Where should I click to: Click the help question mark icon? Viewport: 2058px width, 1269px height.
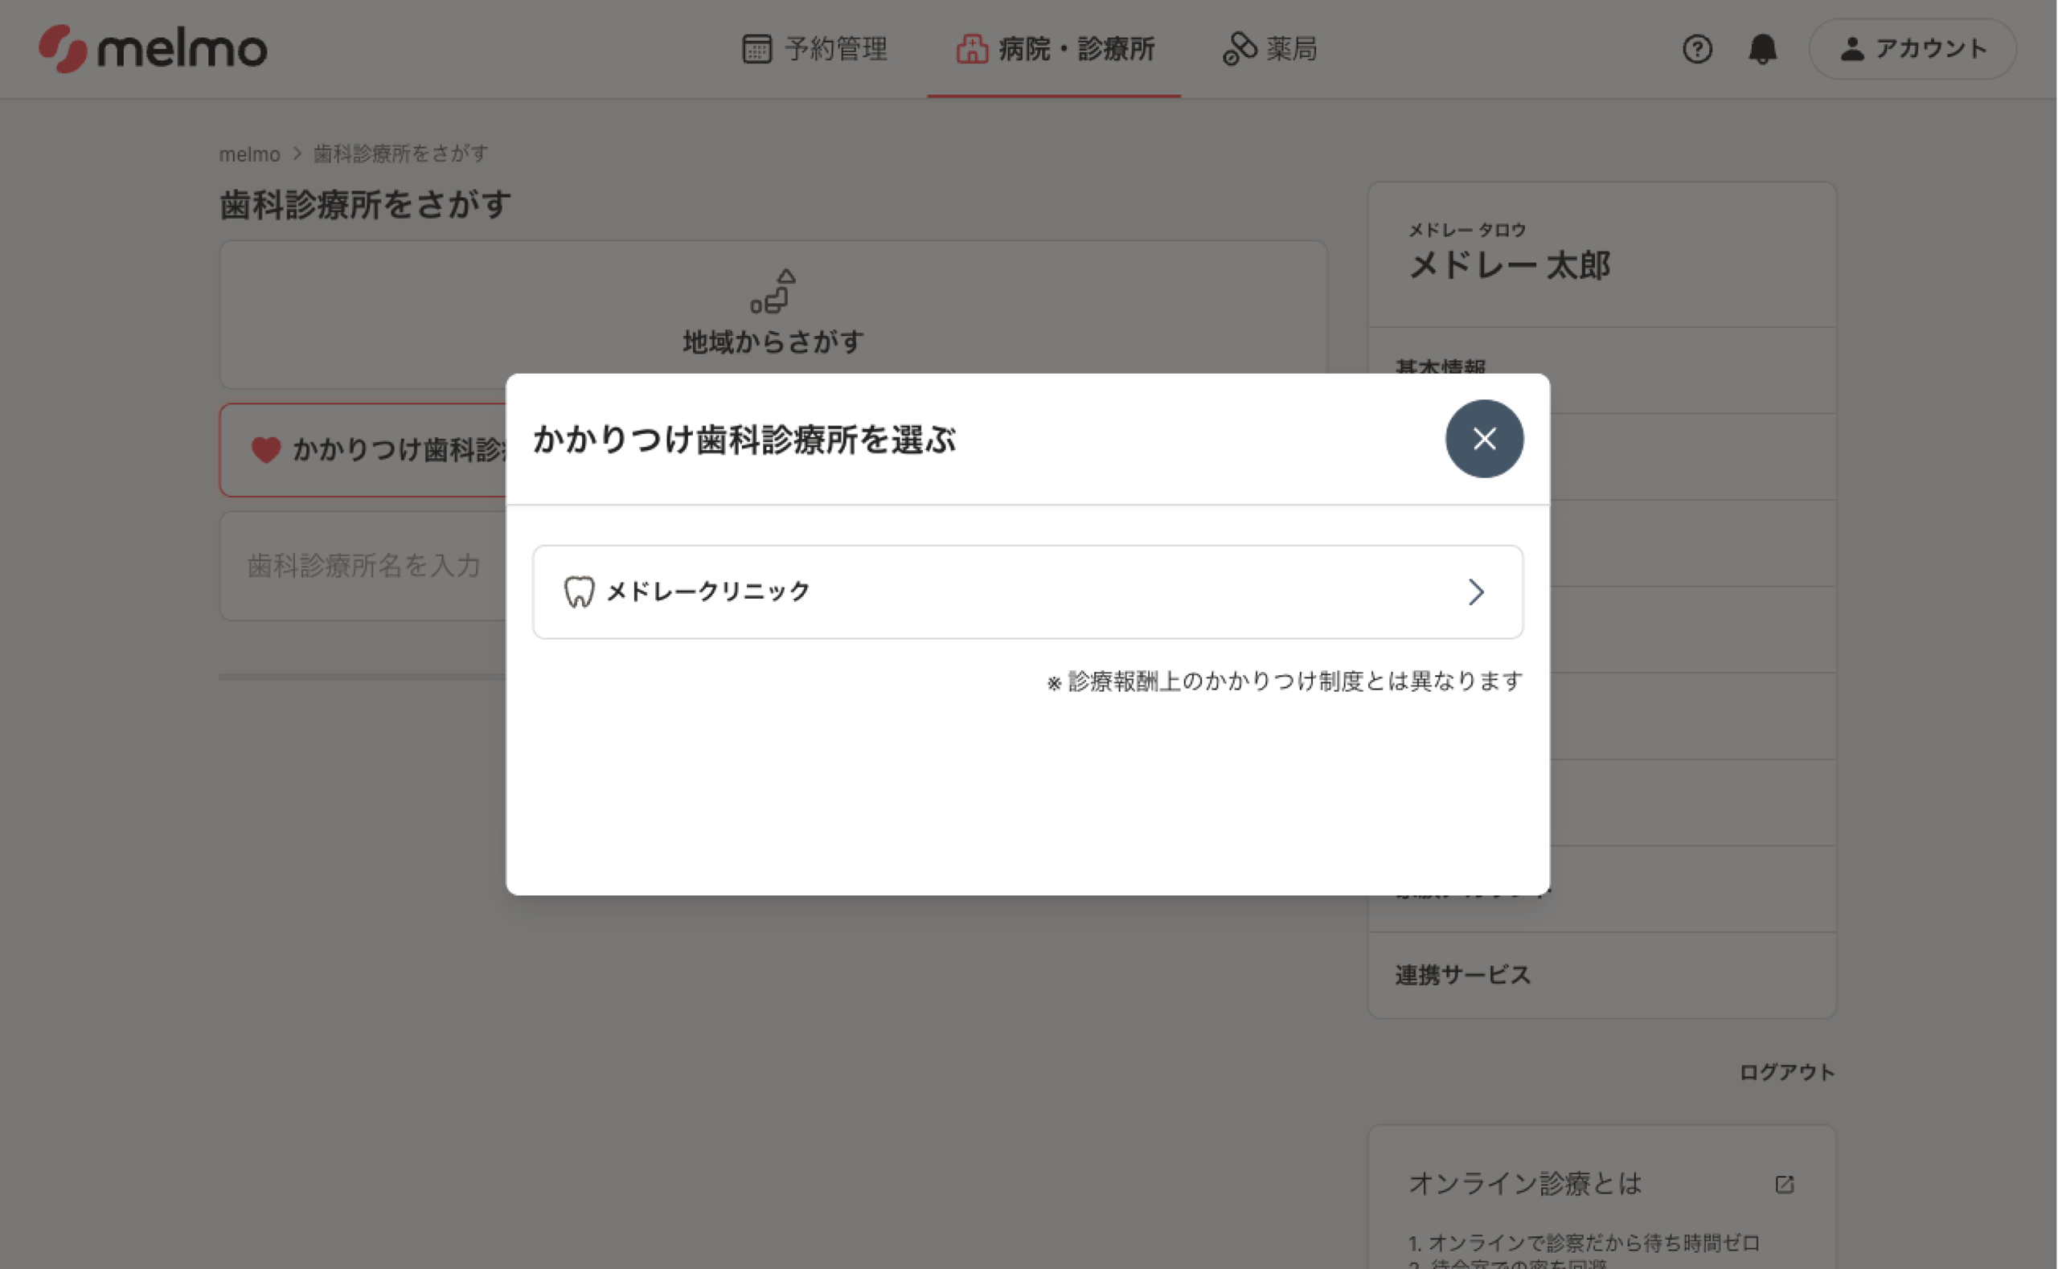[x=1696, y=49]
